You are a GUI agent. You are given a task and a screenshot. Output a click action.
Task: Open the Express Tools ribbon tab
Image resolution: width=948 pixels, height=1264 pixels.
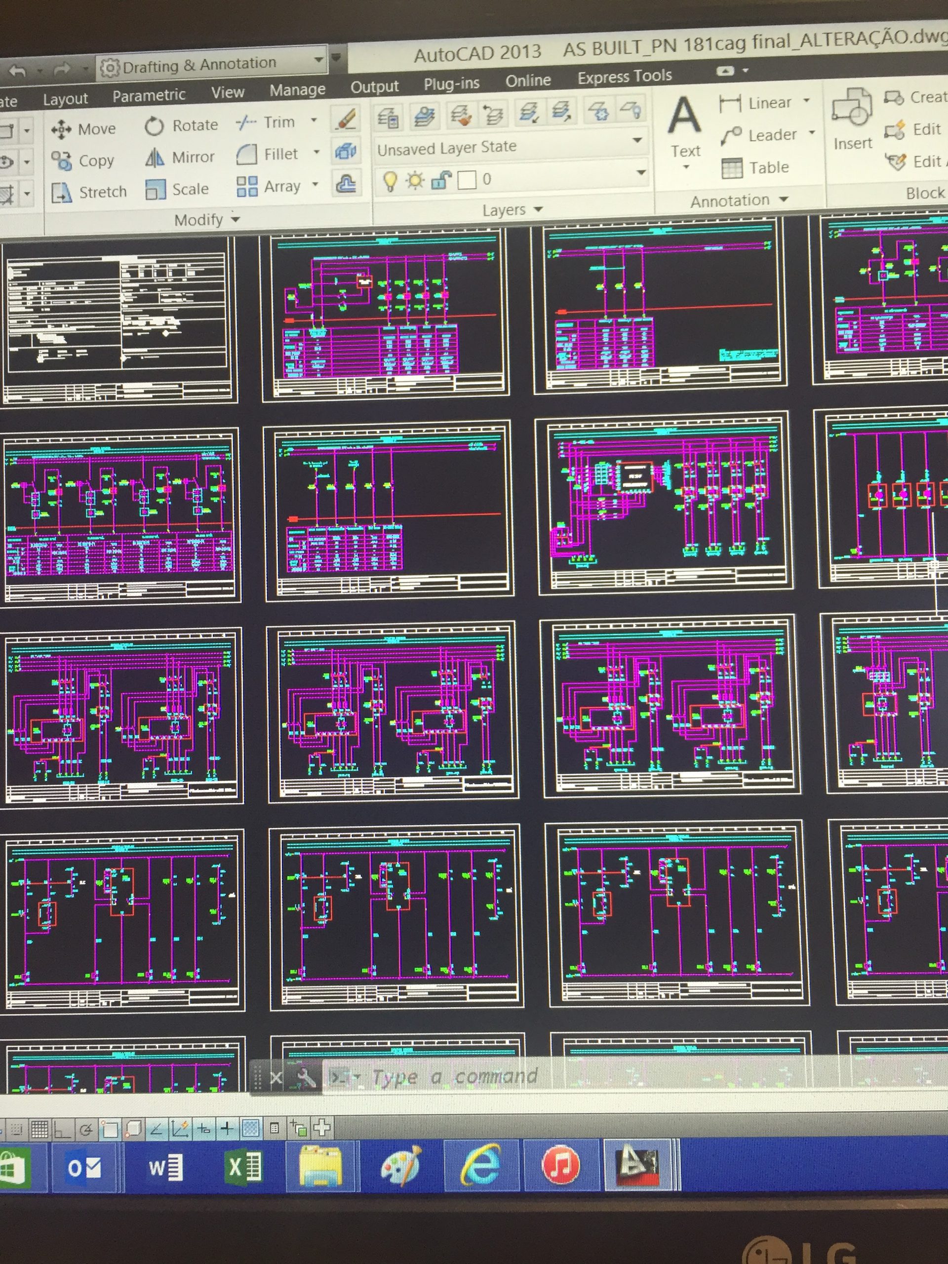[624, 76]
